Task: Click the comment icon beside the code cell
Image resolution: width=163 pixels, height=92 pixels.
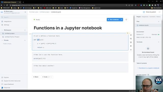Action: (x=131, y=39)
